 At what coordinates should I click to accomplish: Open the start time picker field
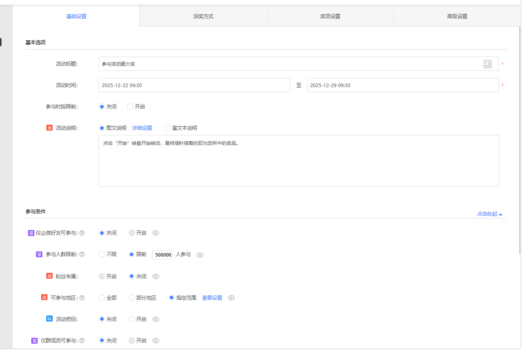(x=194, y=85)
